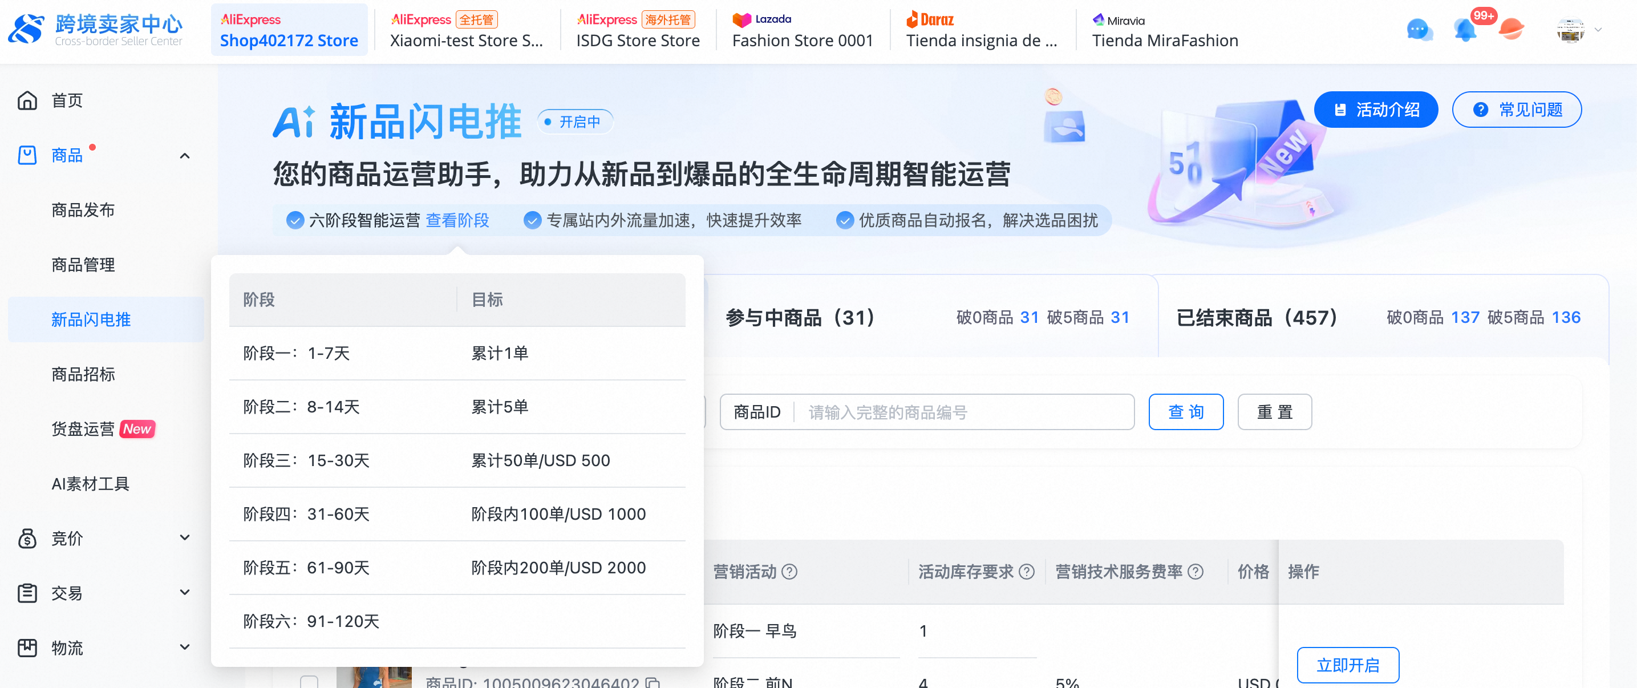Open the notification bell with 99+ badge
The width and height of the screenshot is (1637, 688).
[x=1465, y=30]
